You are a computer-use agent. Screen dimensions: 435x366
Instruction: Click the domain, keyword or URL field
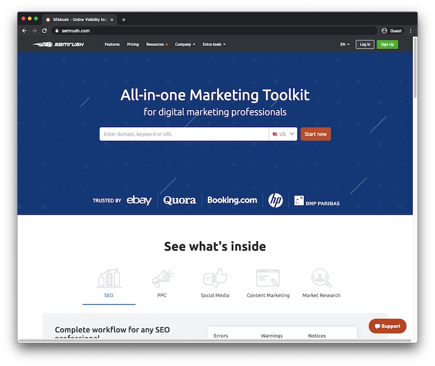click(x=184, y=134)
